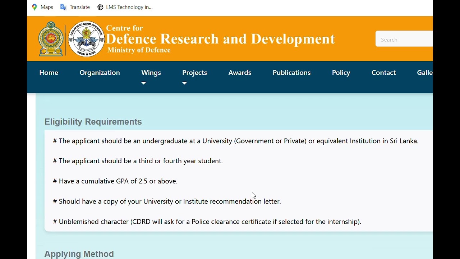Screen dimensions: 460x259
Task: Open the LMS Technology bookmark icon
Action: tap(100, 7)
